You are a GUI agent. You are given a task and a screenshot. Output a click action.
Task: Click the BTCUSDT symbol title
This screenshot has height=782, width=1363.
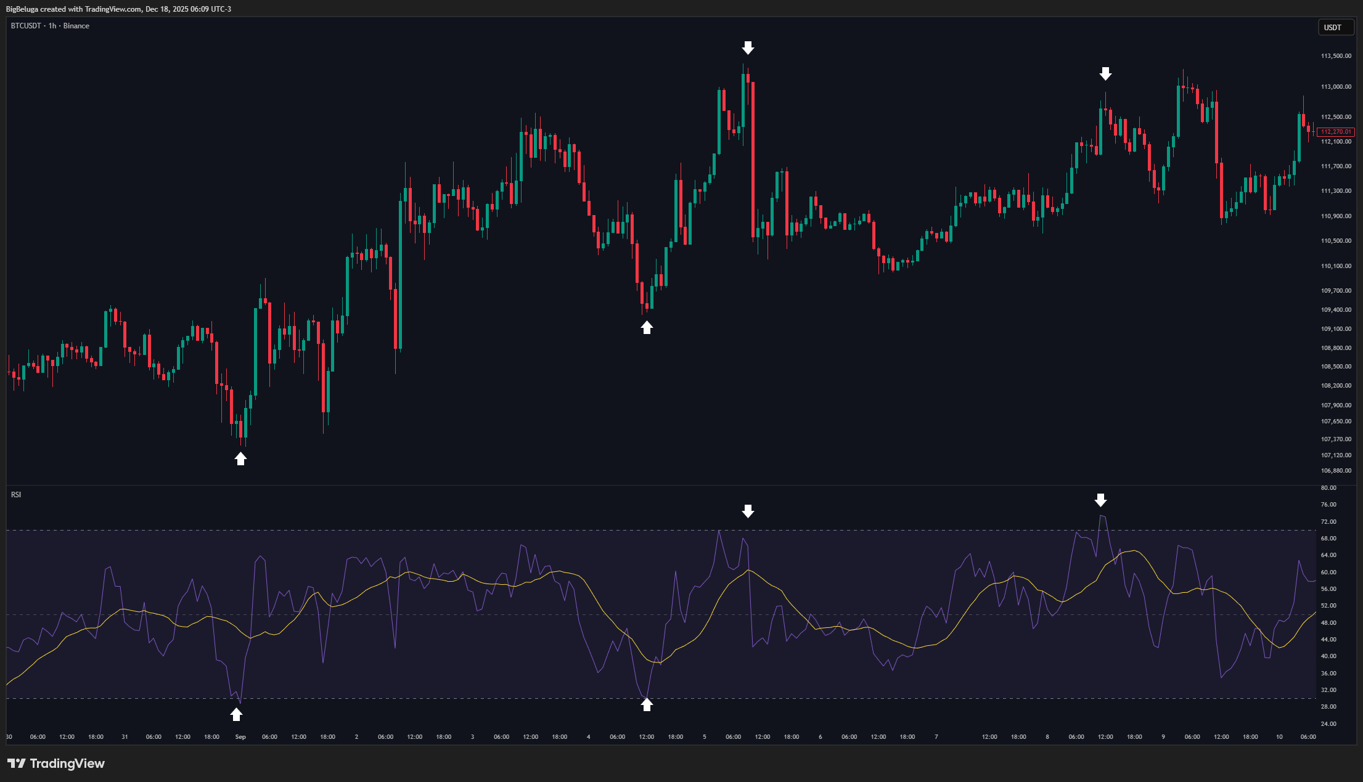click(26, 26)
